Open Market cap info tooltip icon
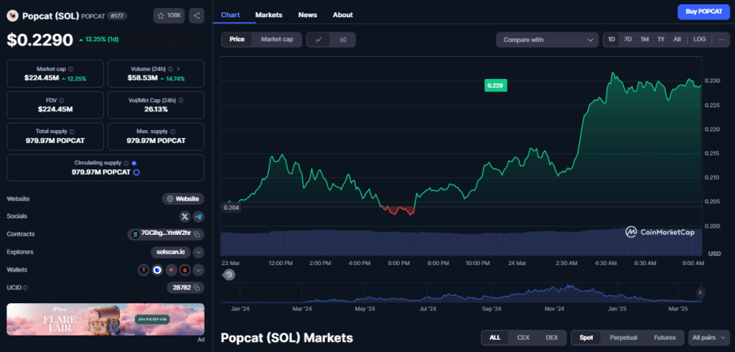Viewport: 735px width, 352px height. point(71,68)
